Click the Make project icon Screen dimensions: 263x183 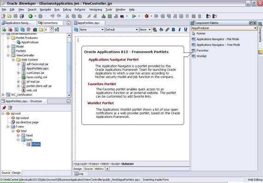[103, 16]
